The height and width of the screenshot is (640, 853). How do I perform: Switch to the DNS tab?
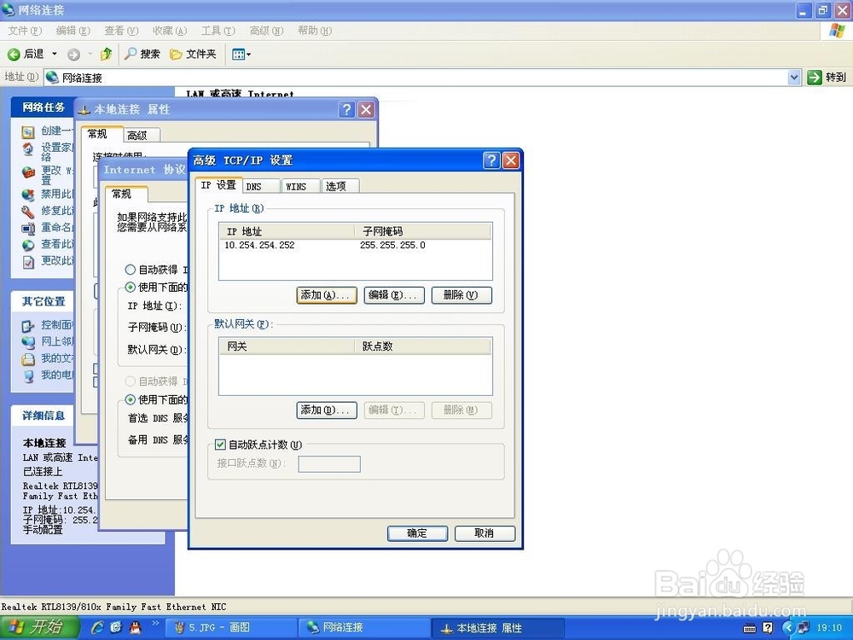click(x=260, y=185)
